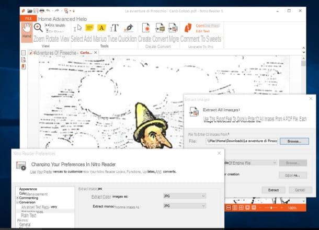Select the Hand tool in the ribbon

27,32
